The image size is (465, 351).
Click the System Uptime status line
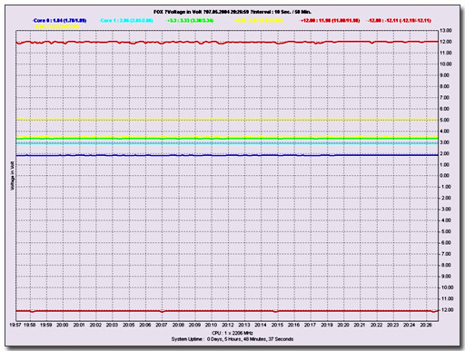[x=232, y=339]
